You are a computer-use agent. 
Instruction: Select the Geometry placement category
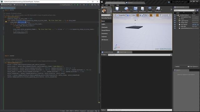coord(106,34)
